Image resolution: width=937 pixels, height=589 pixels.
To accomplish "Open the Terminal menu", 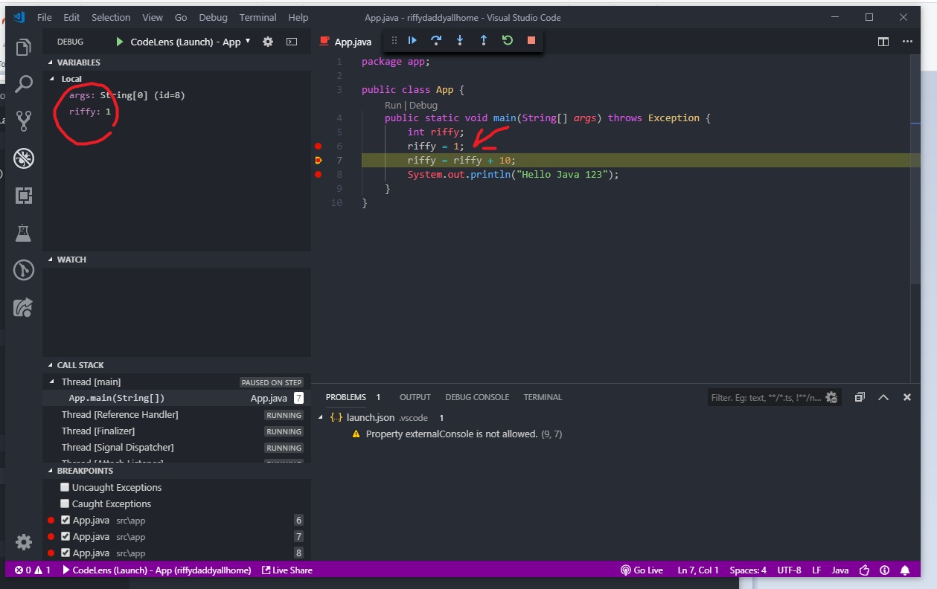I will (258, 17).
